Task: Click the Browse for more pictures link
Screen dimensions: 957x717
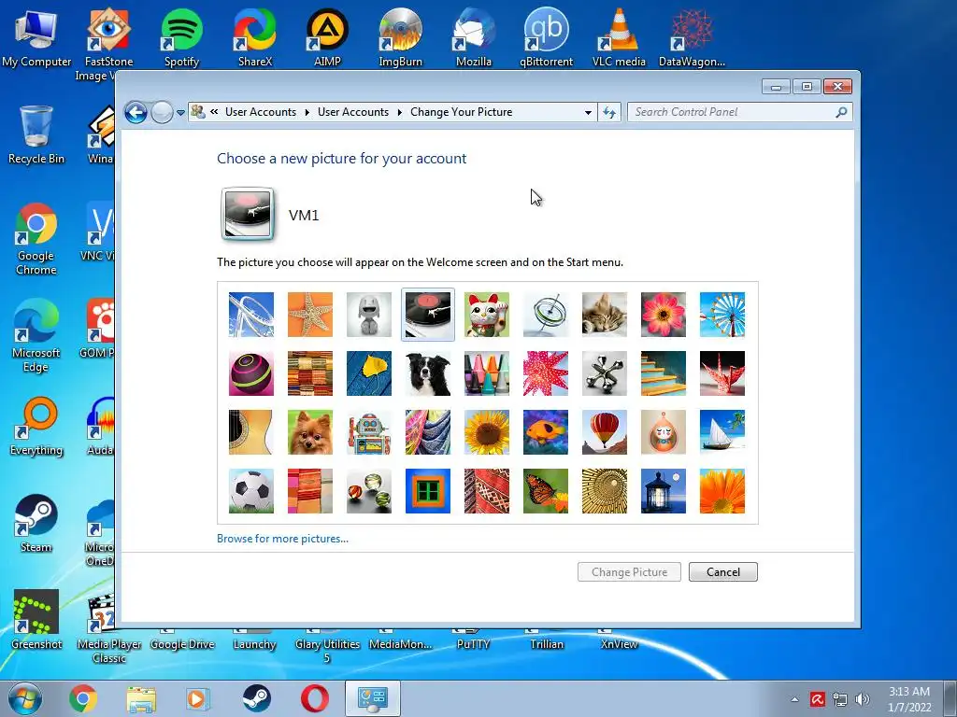Action: 282,539
